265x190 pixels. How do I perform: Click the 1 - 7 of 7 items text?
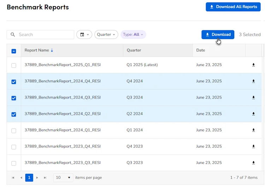[x=244, y=178]
